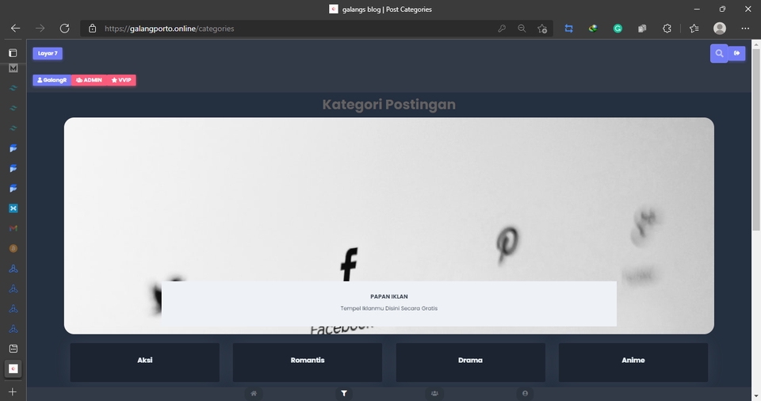Open the Aksi category

coord(144,362)
